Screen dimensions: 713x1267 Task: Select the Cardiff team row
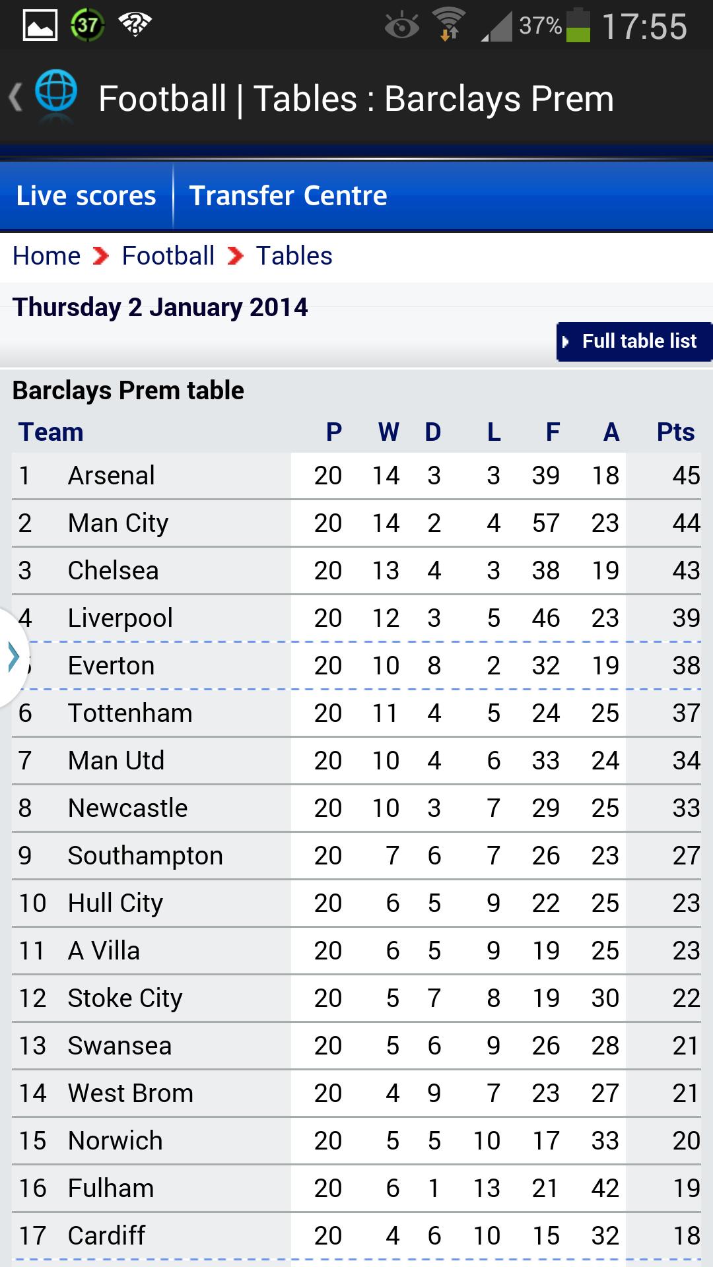(356, 1236)
